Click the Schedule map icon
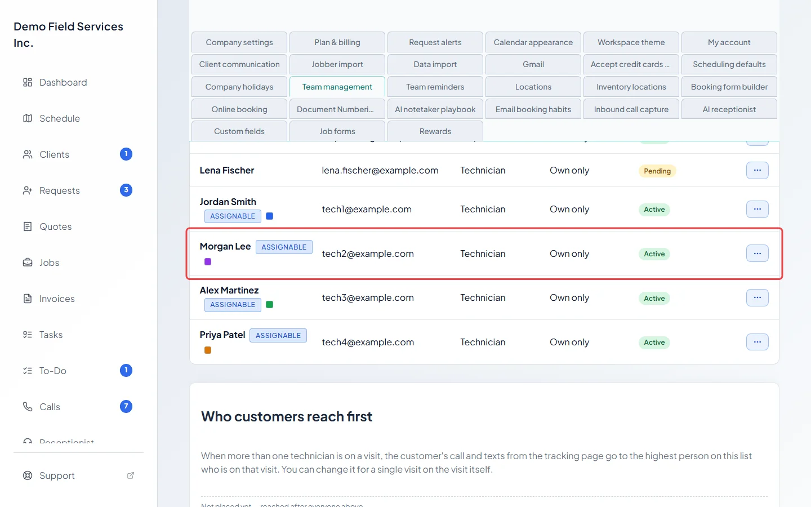811x507 pixels. (28, 118)
